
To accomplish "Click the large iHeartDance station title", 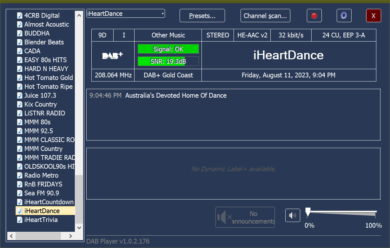I will pyautogui.click(x=288, y=55).
